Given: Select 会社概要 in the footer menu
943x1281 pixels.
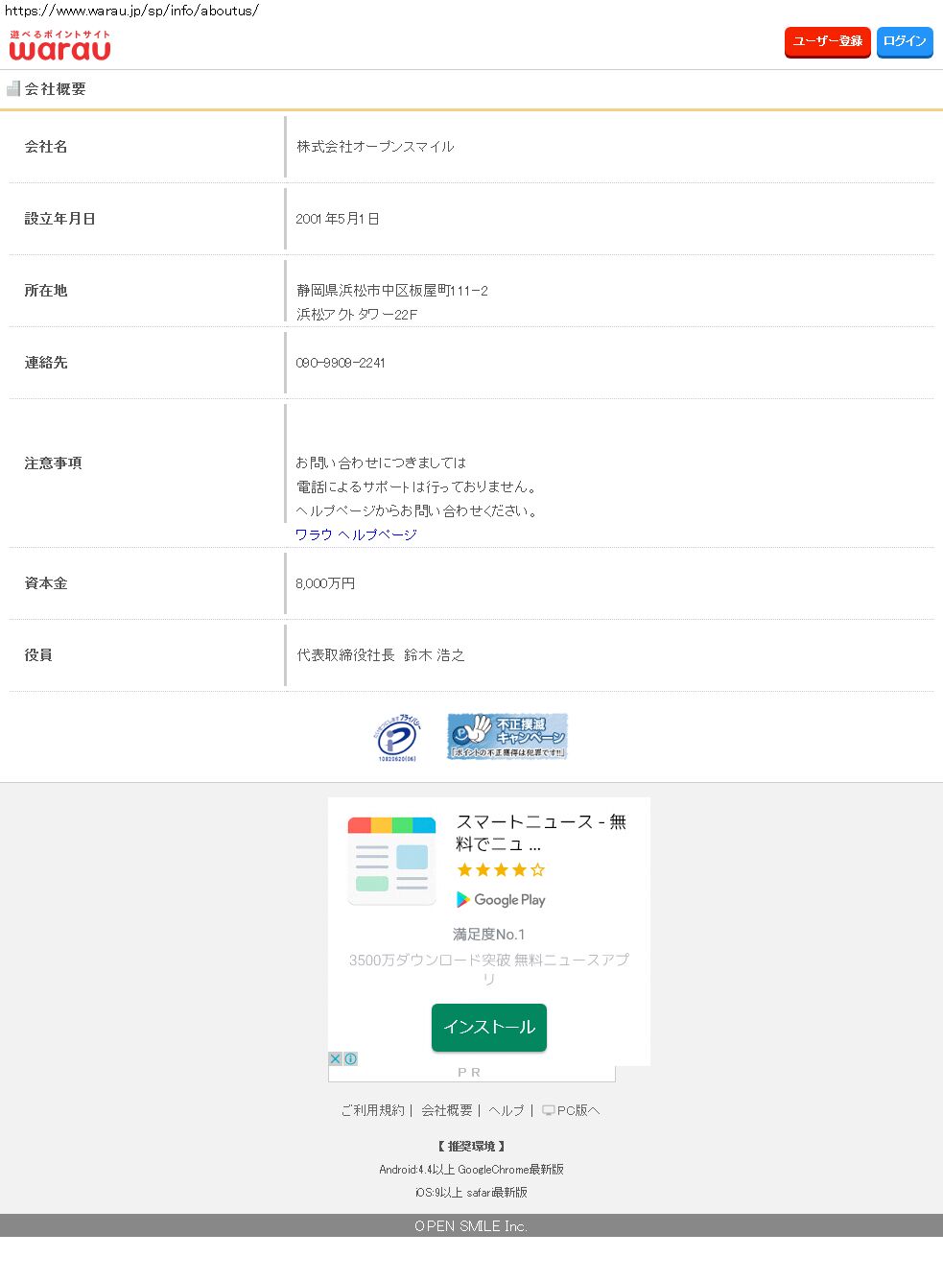Looking at the screenshot, I should 447,1110.
